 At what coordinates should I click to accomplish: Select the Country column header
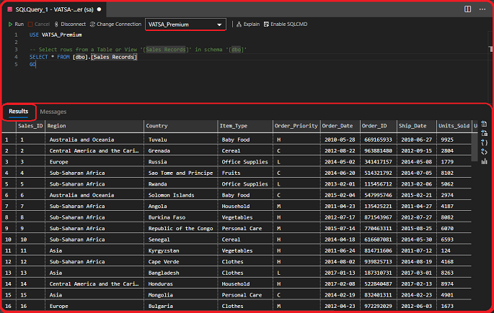click(180, 126)
